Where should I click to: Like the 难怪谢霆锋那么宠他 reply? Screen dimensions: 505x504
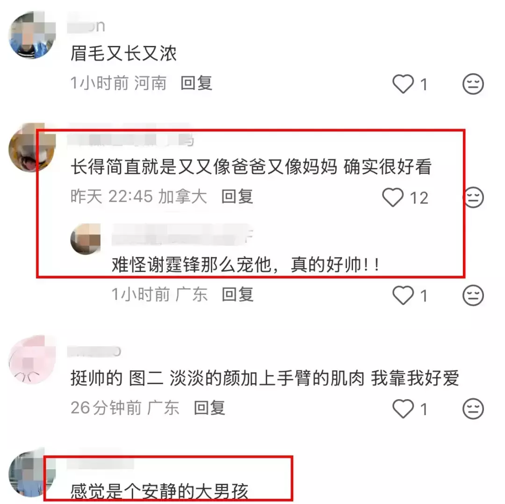click(403, 295)
